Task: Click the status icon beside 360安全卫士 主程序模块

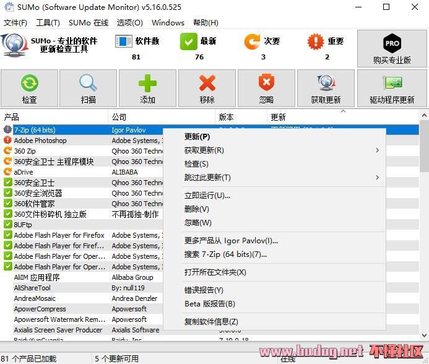Action: click(x=7, y=161)
